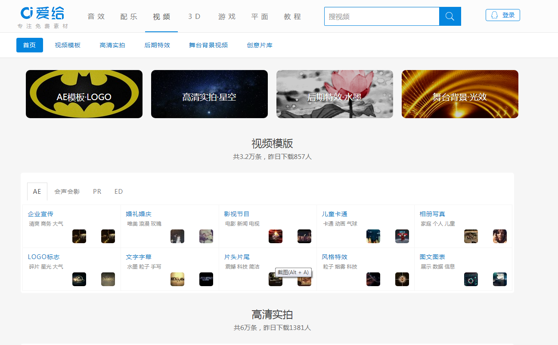Click the 首页 sub-navigation button
Screen dimensions: 558x345
(x=30, y=45)
